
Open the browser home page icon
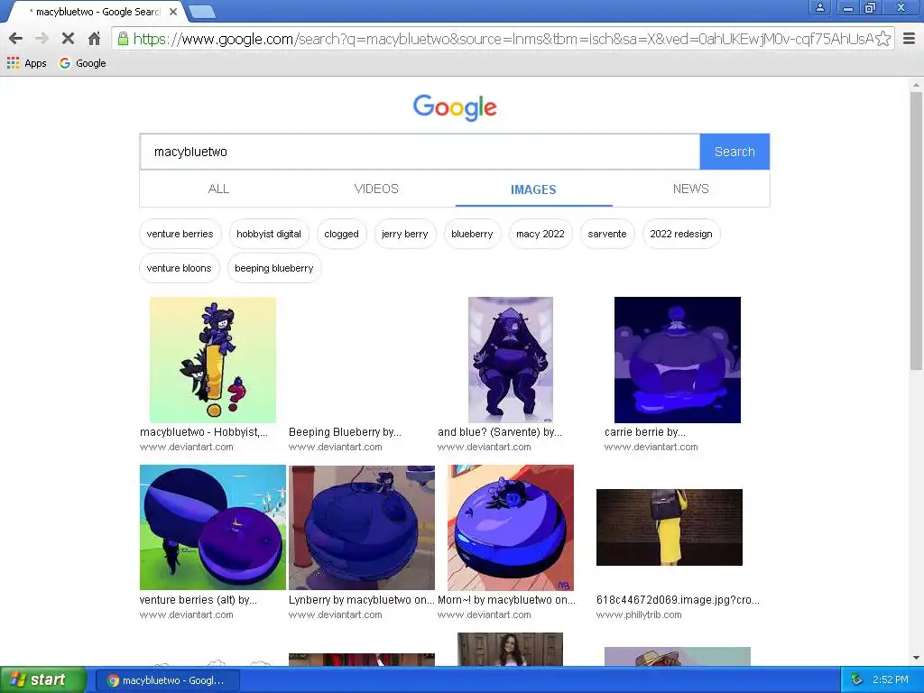(94, 39)
